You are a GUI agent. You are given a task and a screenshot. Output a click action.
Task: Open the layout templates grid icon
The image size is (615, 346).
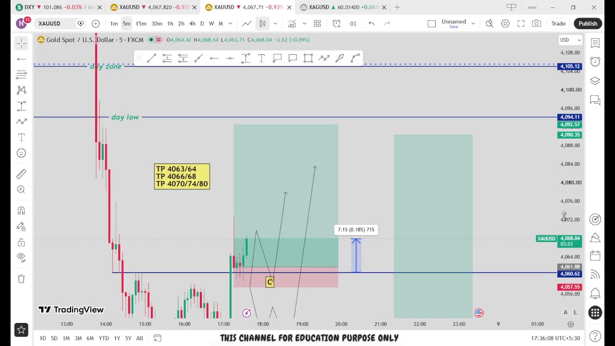[317, 24]
